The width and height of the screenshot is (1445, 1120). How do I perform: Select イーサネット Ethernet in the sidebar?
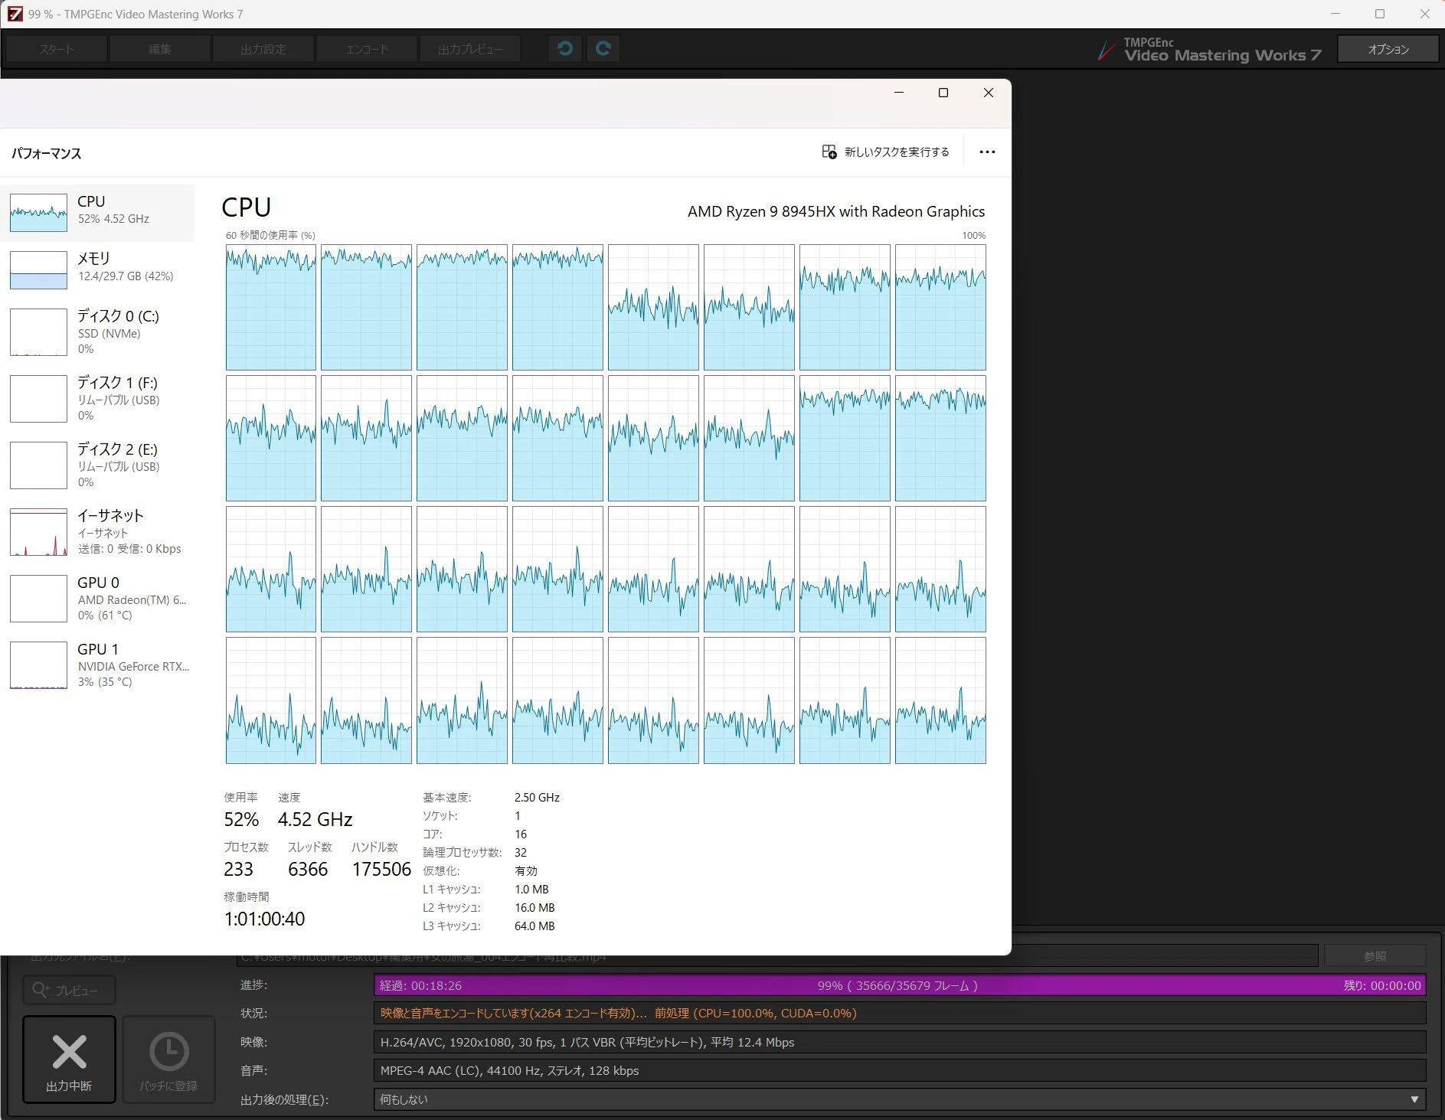coord(97,531)
